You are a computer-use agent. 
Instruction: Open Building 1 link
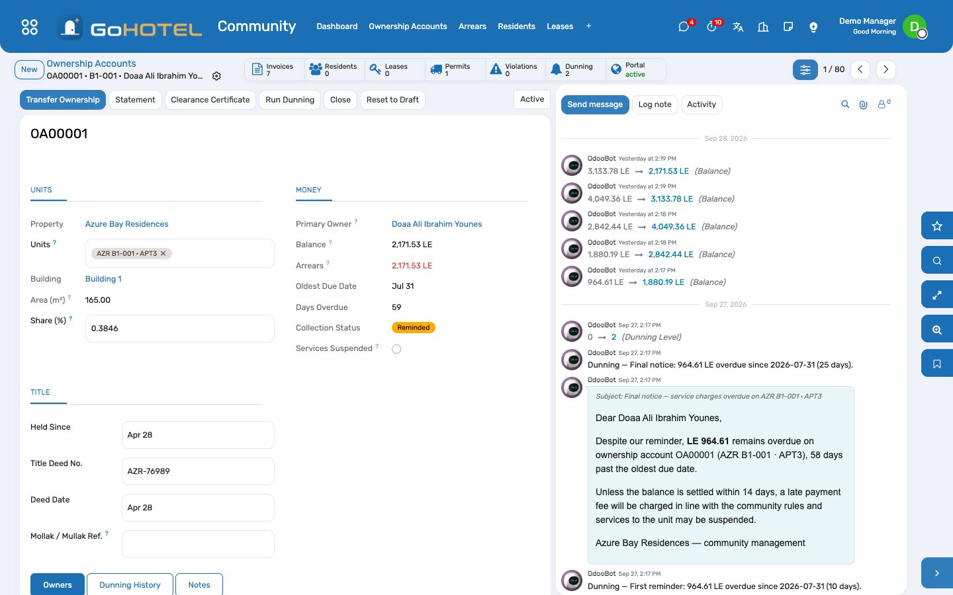(x=103, y=279)
